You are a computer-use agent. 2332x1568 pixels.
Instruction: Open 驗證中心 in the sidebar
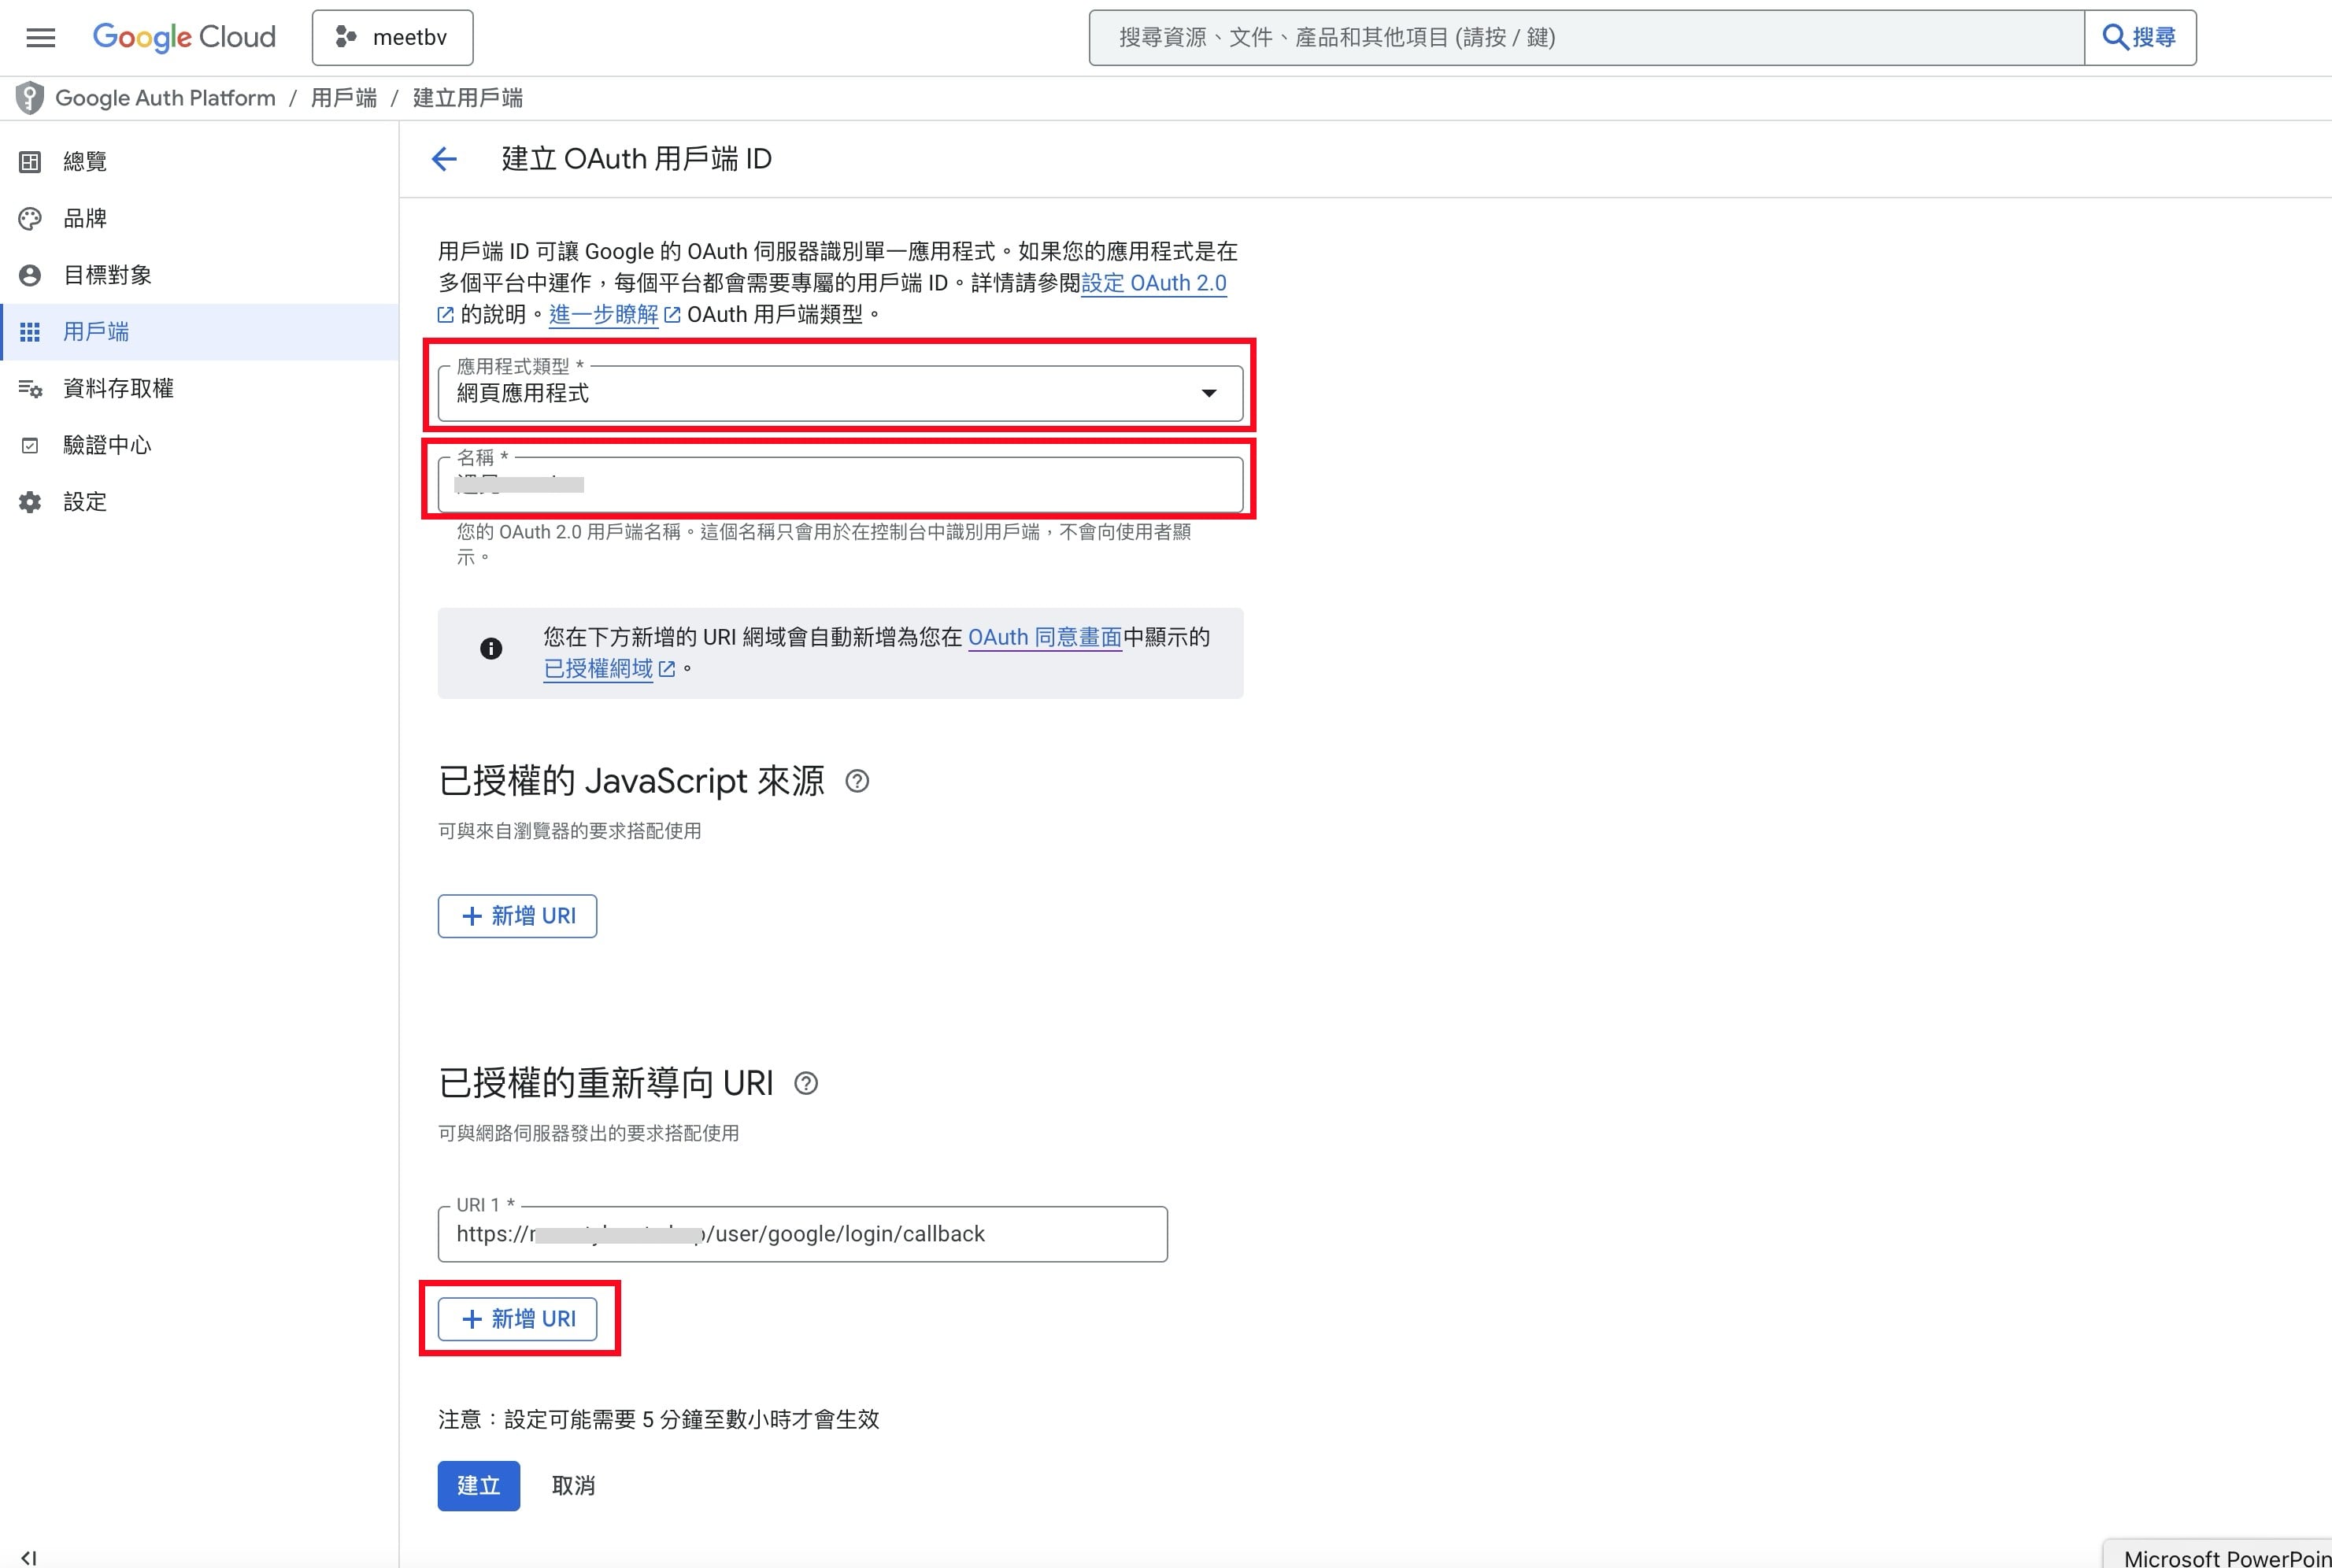click(200, 445)
